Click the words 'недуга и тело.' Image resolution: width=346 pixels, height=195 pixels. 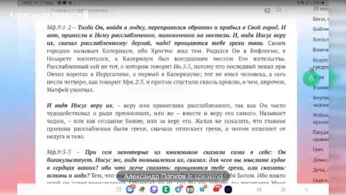66,136
